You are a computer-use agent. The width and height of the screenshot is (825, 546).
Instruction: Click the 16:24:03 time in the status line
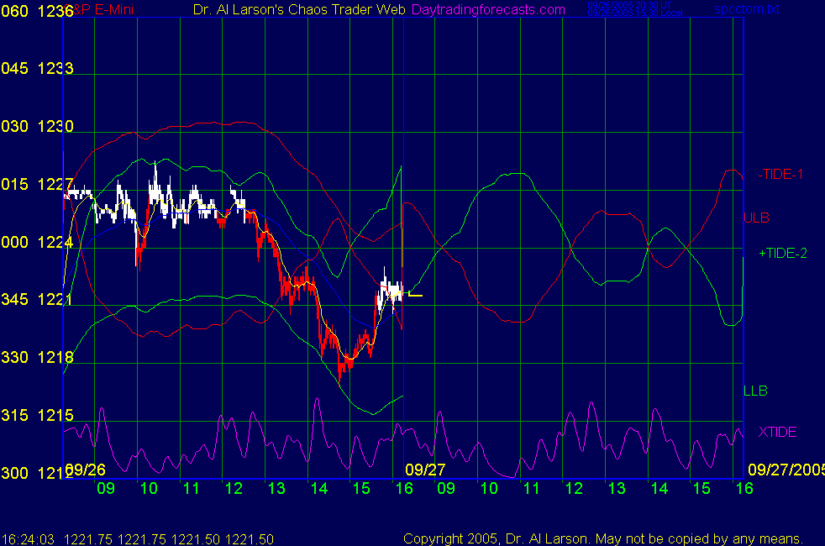28,539
